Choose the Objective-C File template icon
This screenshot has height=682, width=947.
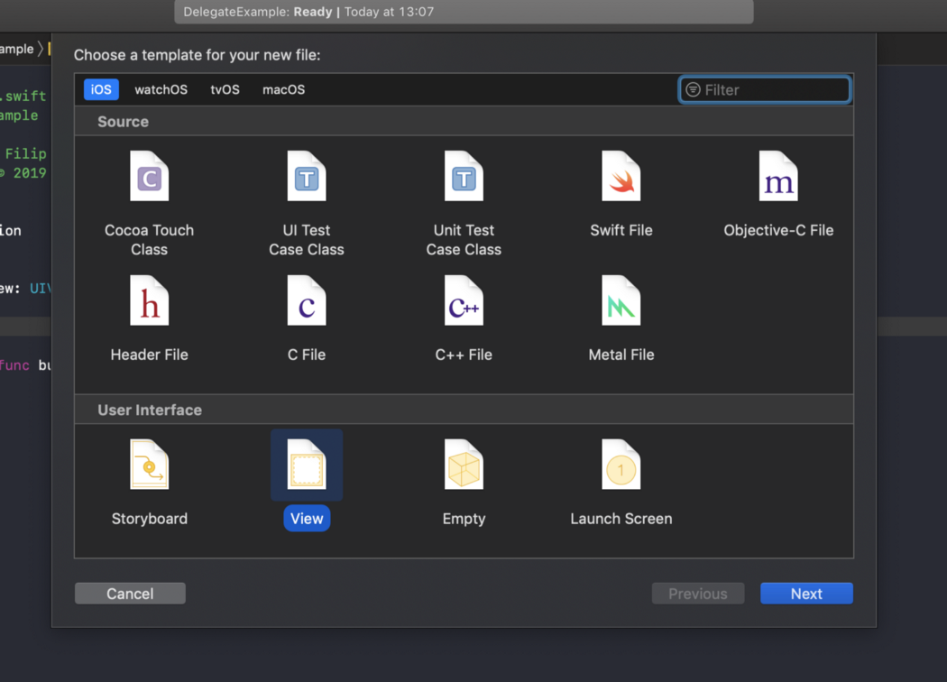778,176
